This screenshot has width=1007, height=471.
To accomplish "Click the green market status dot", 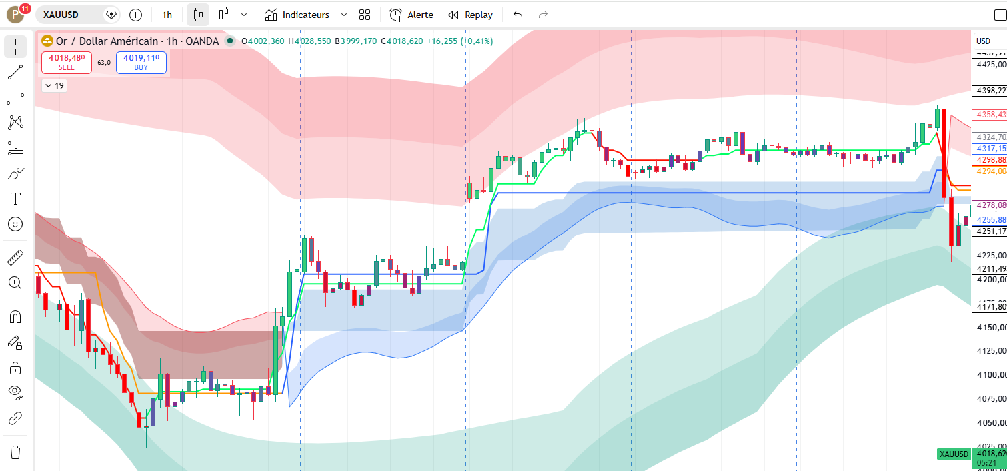I will pyautogui.click(x=230, y=41).
